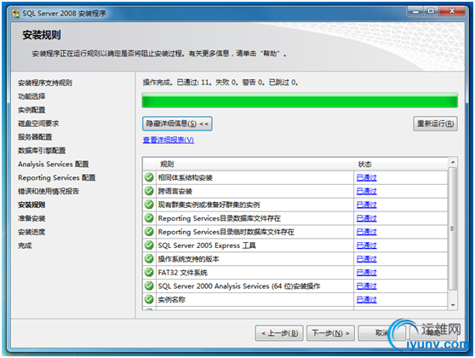
Task: Open 已通过 link for 操作系统支持的版本
Action: 367,259
